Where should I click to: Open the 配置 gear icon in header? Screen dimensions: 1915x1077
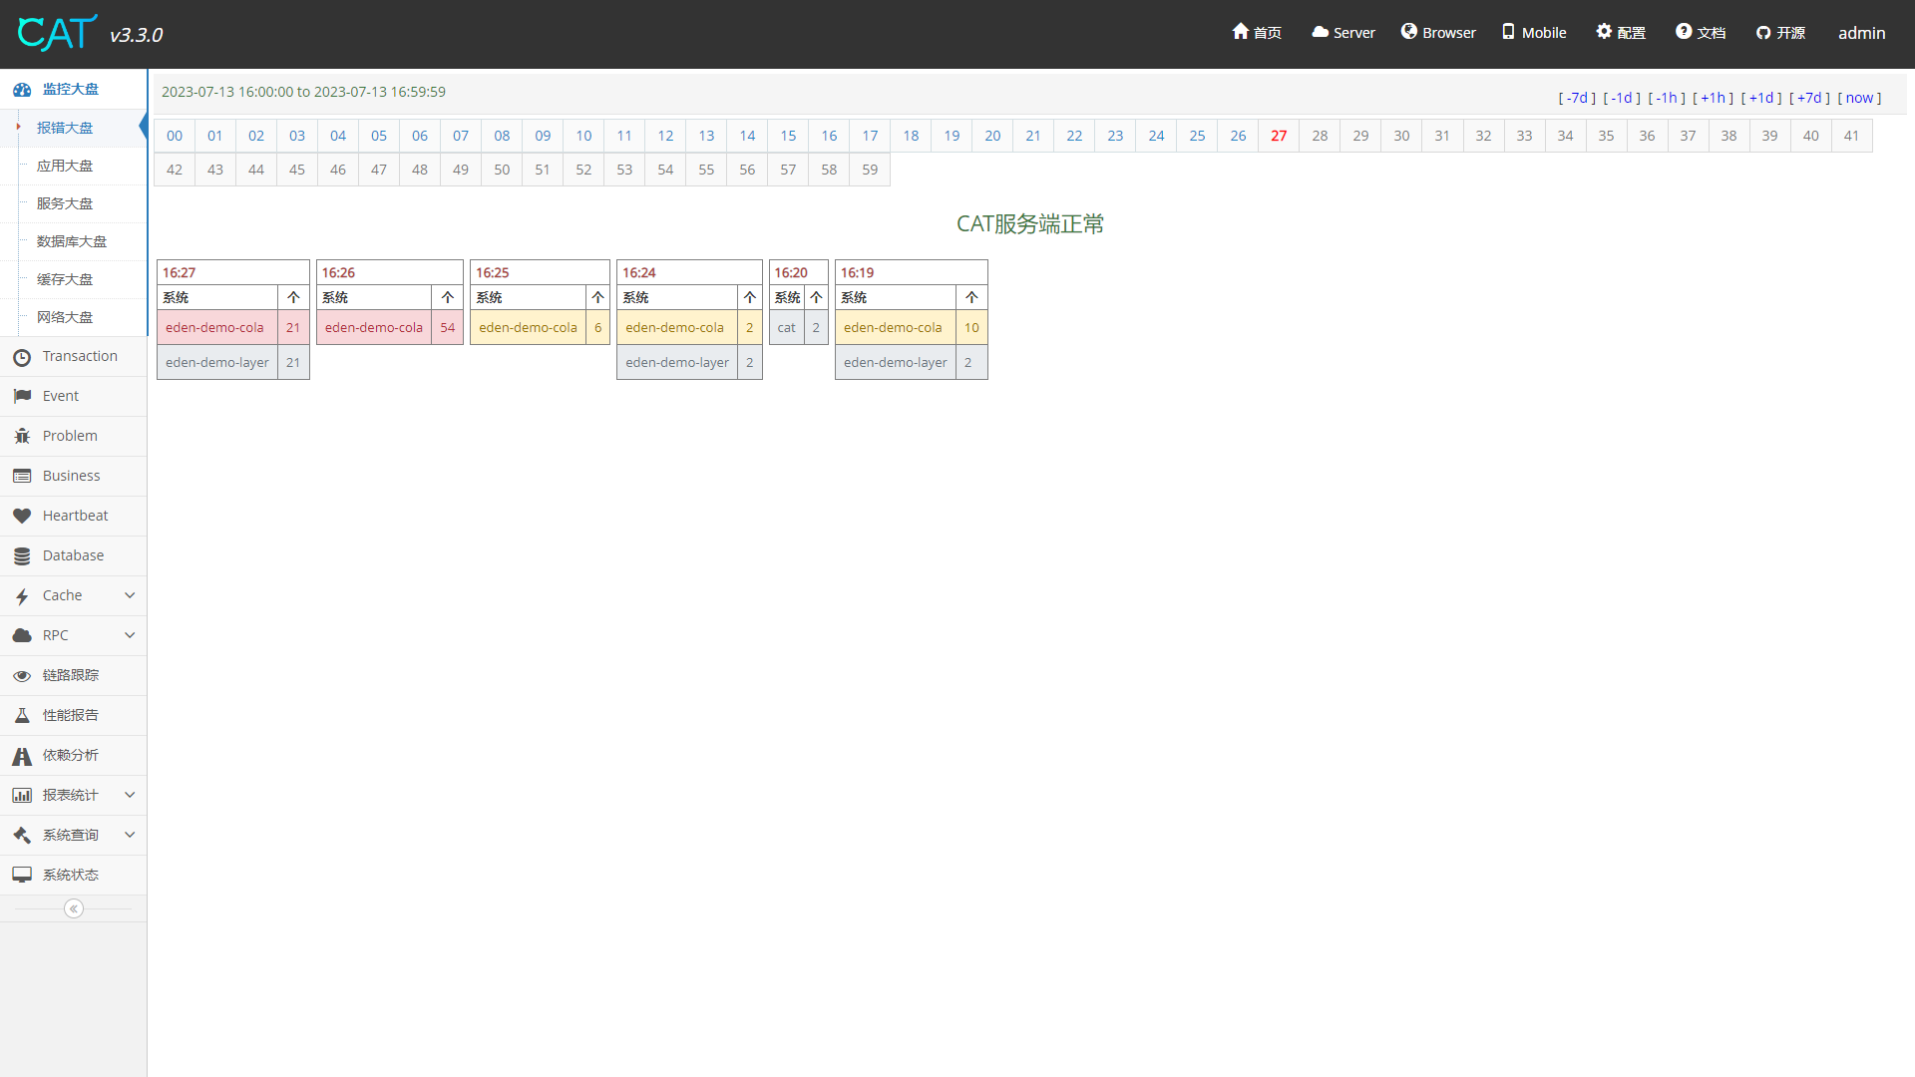1604,32
